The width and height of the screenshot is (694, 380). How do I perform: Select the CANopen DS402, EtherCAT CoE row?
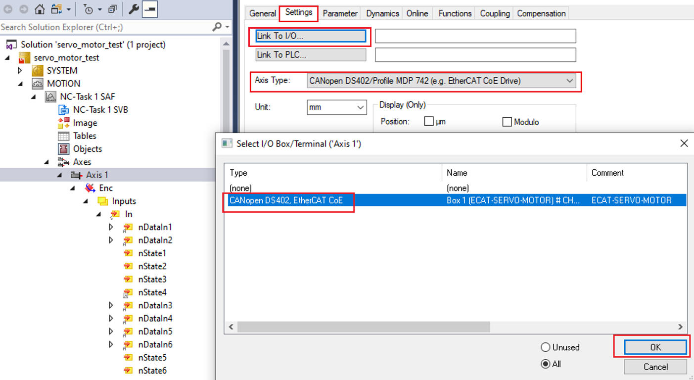pyautogui.click(x=286, y=200)
